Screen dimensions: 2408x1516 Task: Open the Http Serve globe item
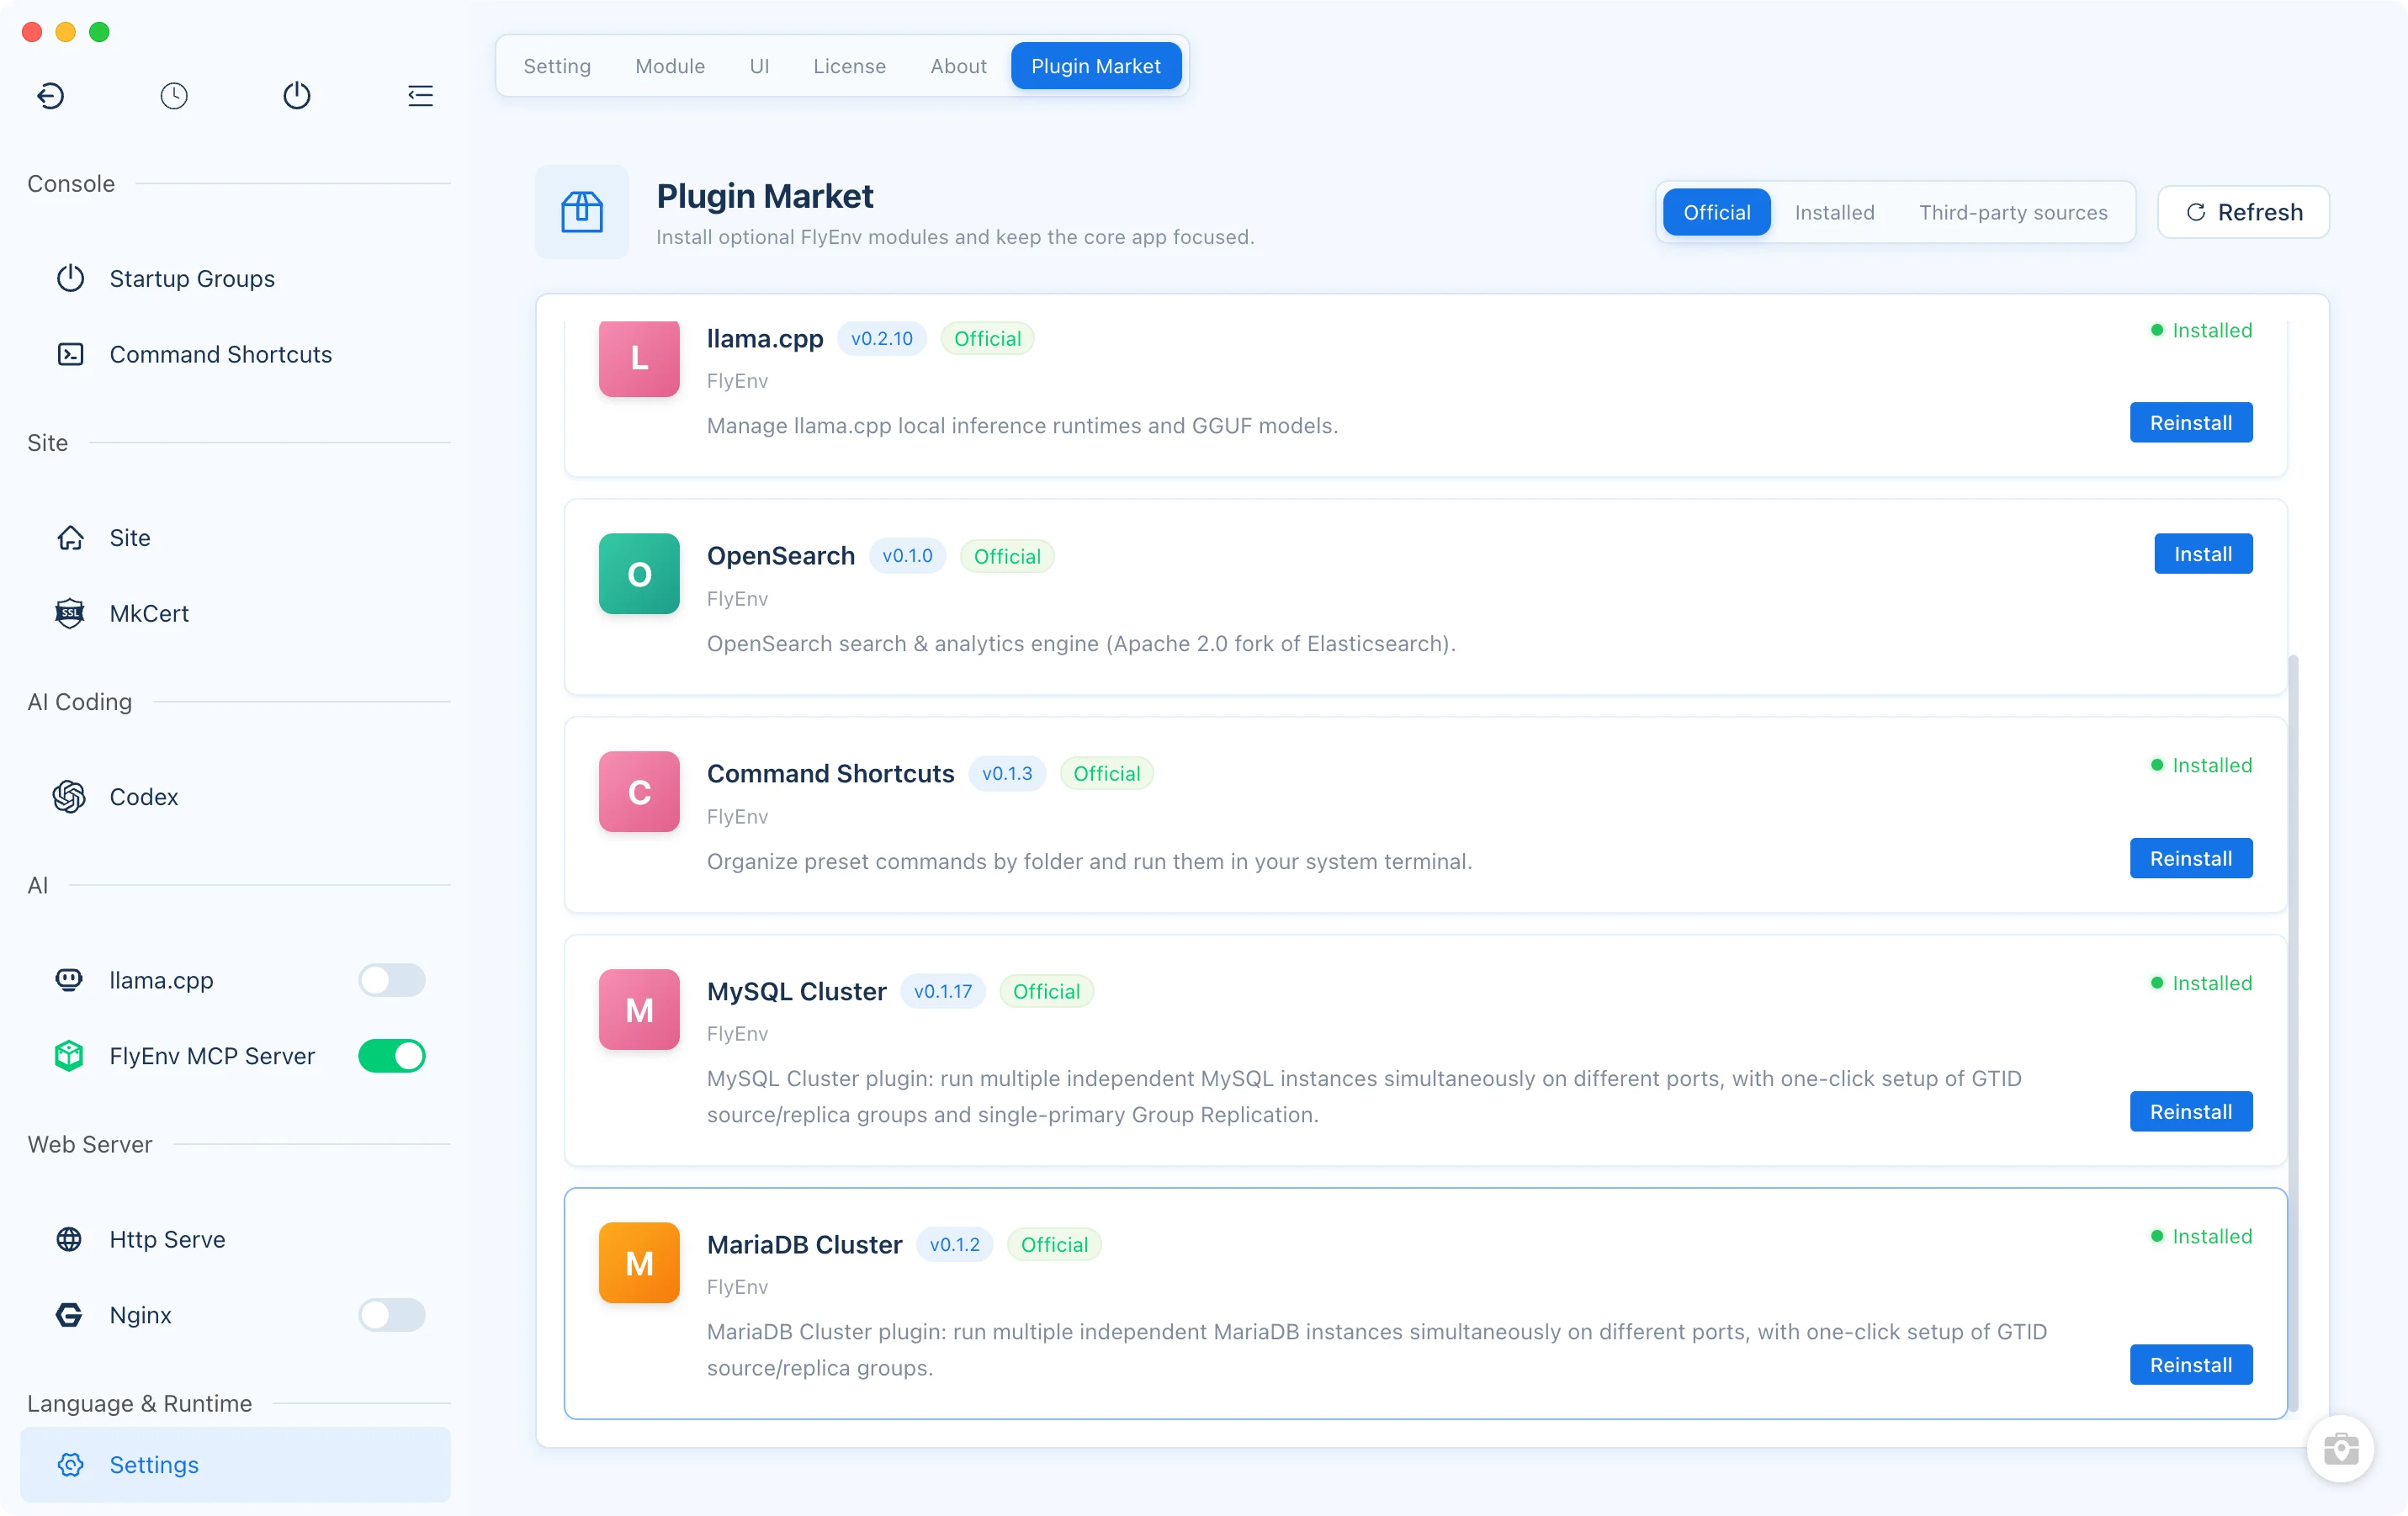(235, 1239)
